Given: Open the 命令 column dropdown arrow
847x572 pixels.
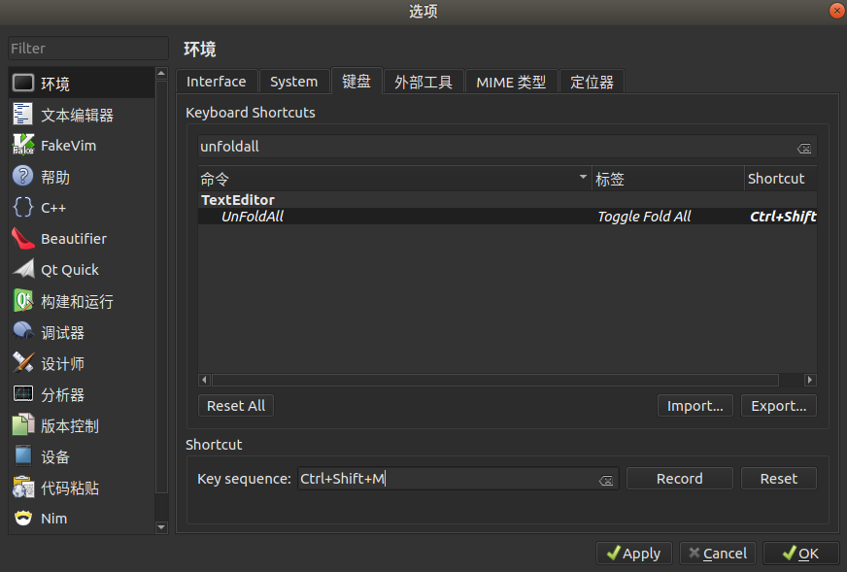Looking at the screenshot, I should pyautogui.click(x=582, y=178).
